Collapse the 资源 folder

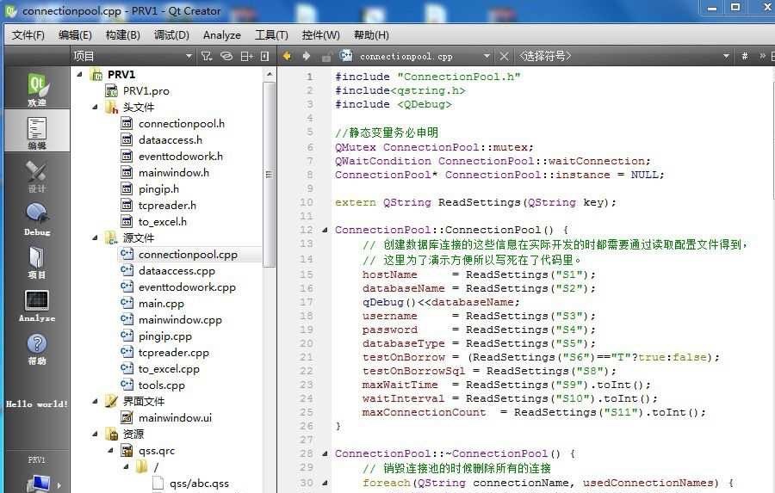pos(95,434)
